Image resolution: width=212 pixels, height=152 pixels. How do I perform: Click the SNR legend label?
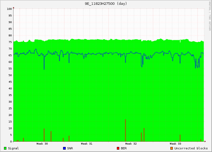pos(70,148)
